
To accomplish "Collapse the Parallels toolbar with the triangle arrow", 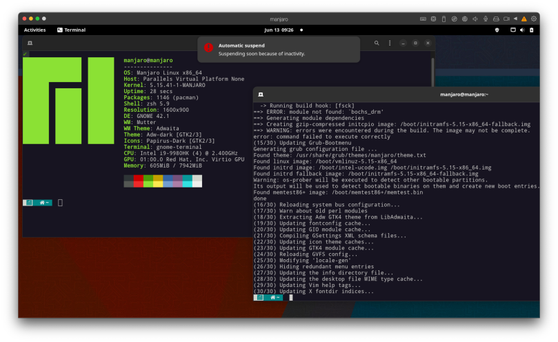I will point(515,19).
